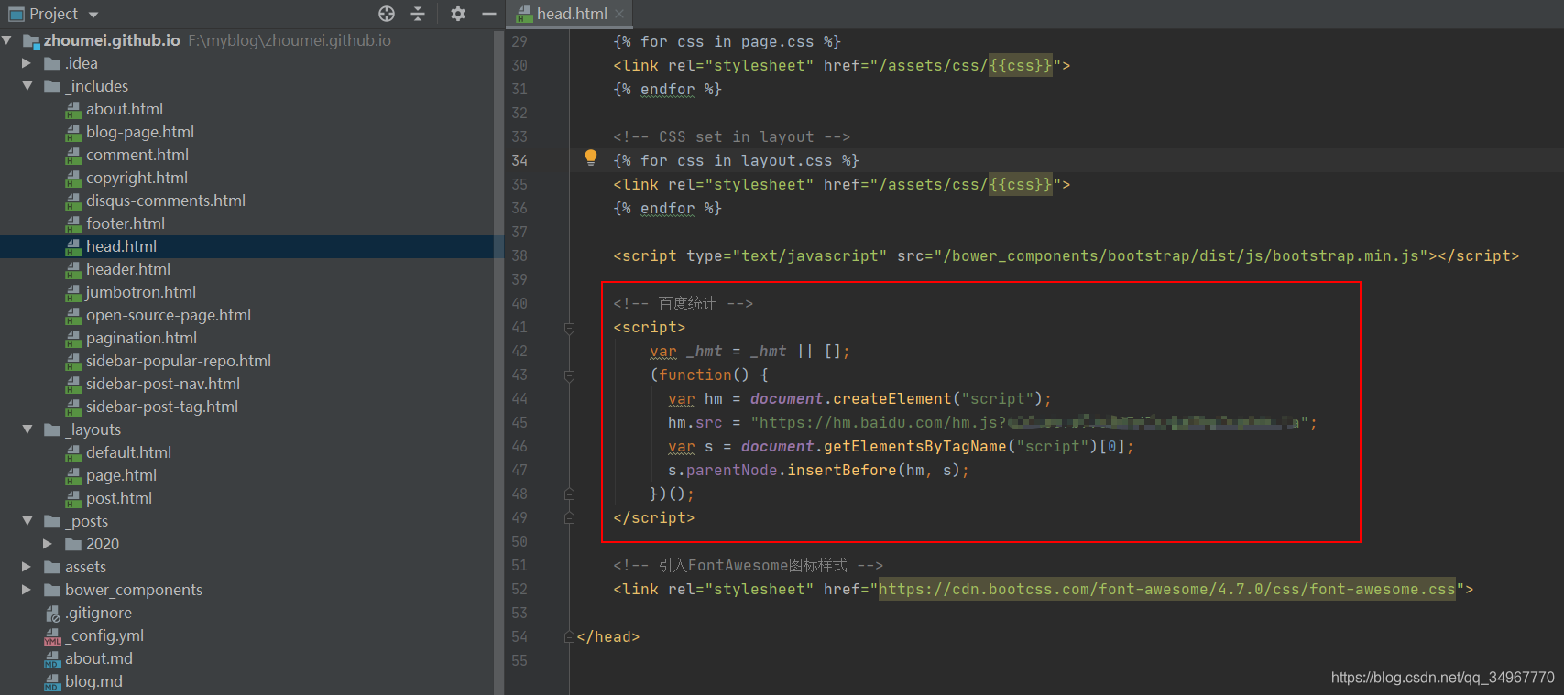Select disqus-comments.html file
Screen dimensions: 1564x695
point(166,201)
